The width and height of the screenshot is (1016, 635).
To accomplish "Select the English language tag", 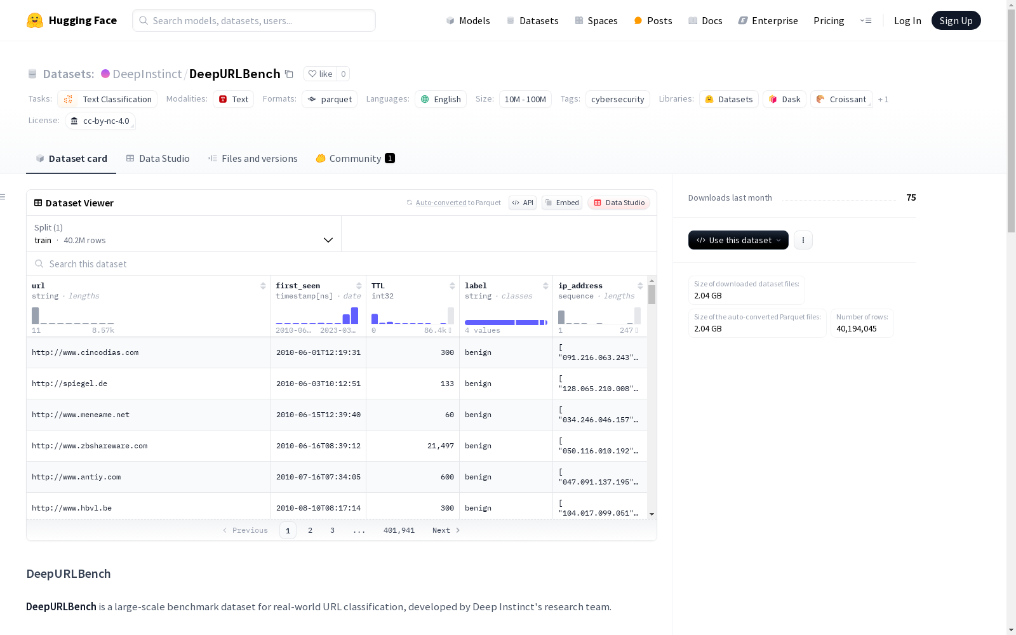I will (x=441, y=99).
